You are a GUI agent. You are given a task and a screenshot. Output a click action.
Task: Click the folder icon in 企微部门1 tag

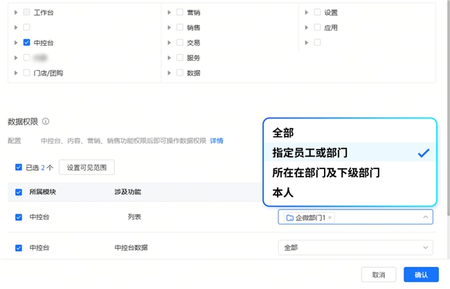point(290,218)
